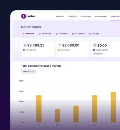Click the heart icon beside $2,689.00

(x=60, y=45)
